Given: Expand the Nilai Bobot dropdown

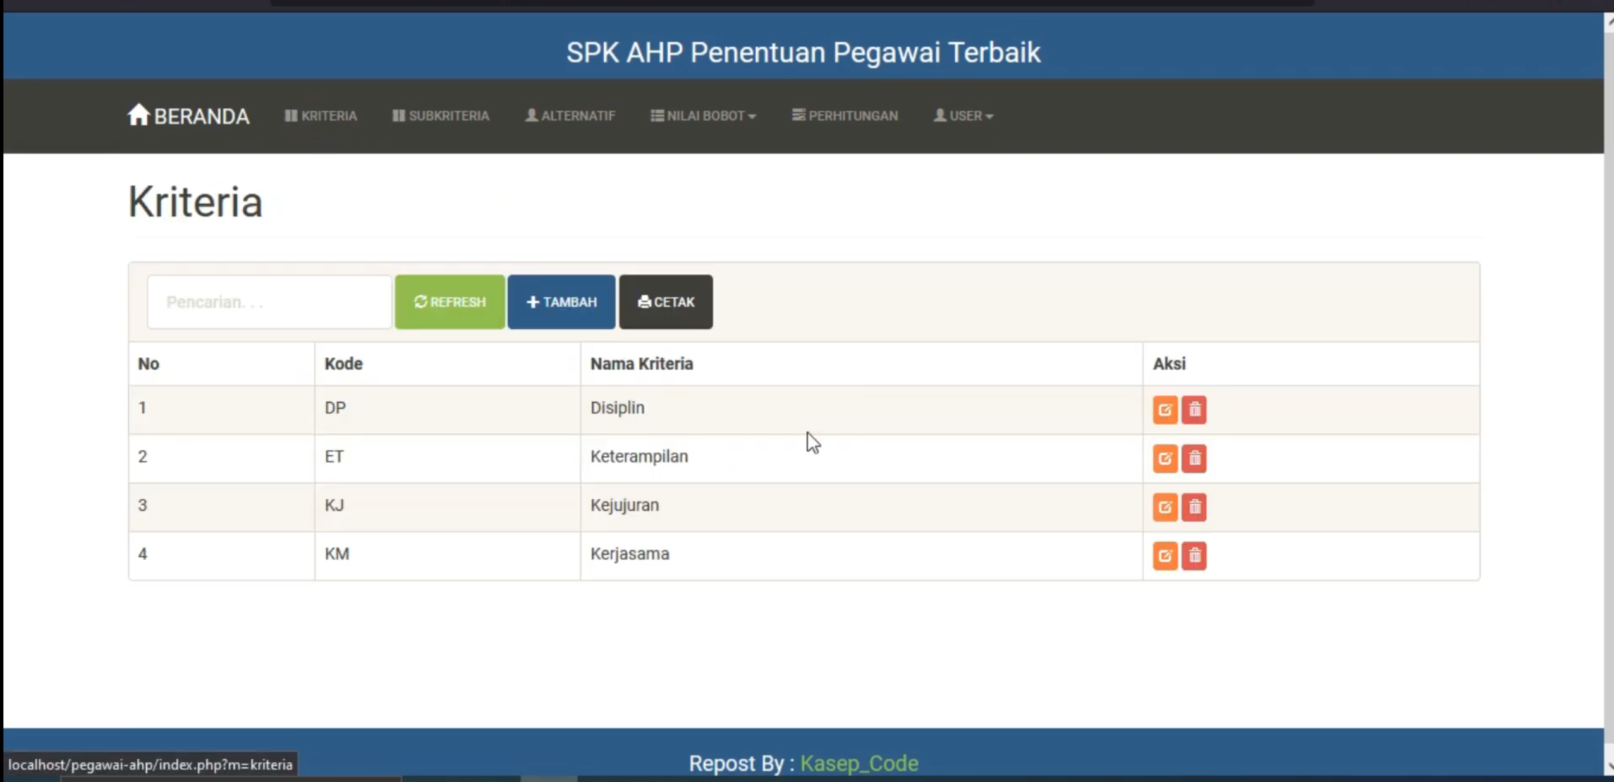Looking at the screenshot, I should pos(703,116).
